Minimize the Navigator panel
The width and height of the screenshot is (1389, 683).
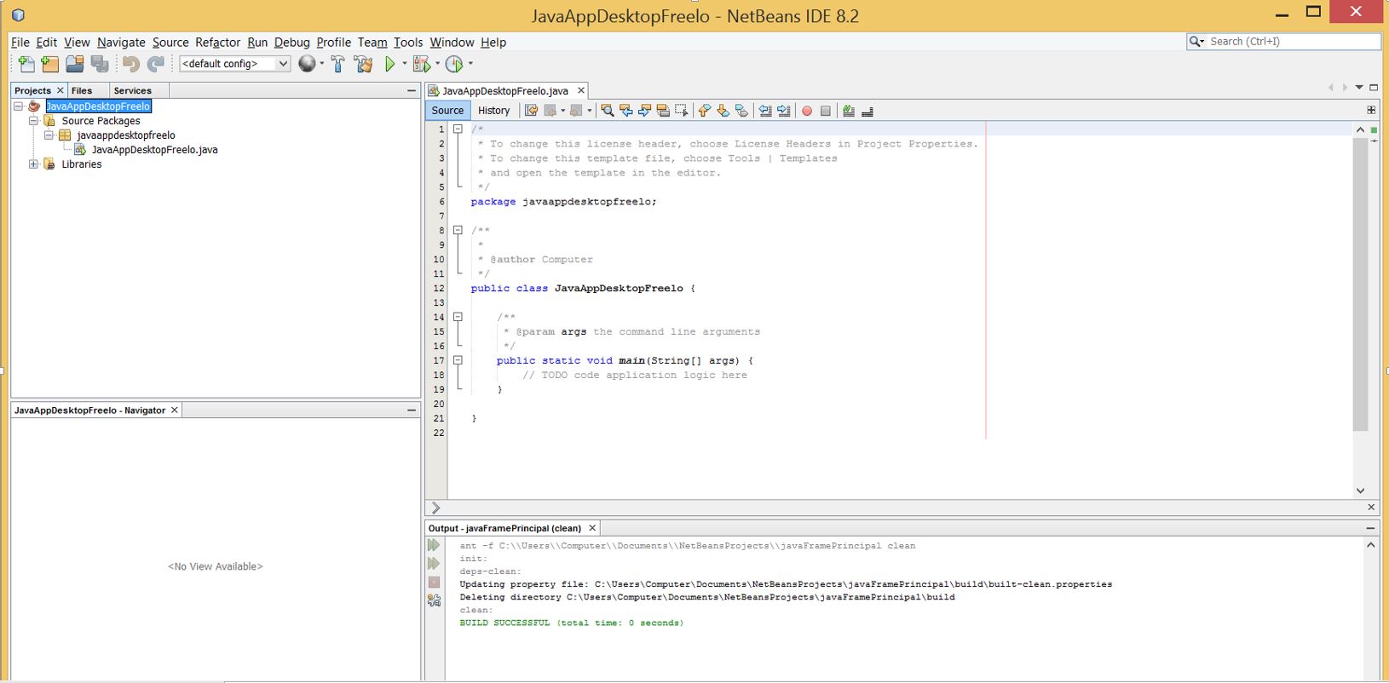click(x=412, y=410)
